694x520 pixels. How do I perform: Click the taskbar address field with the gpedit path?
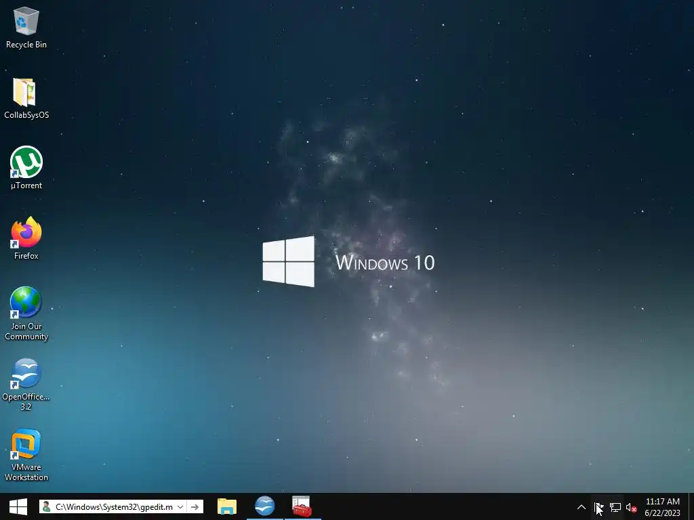pos(114,506)
